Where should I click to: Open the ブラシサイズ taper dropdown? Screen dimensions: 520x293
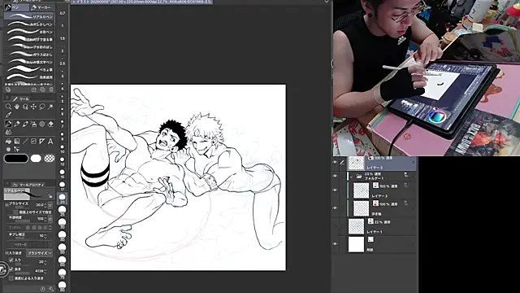pyautogui.click(x=40, y=253)
